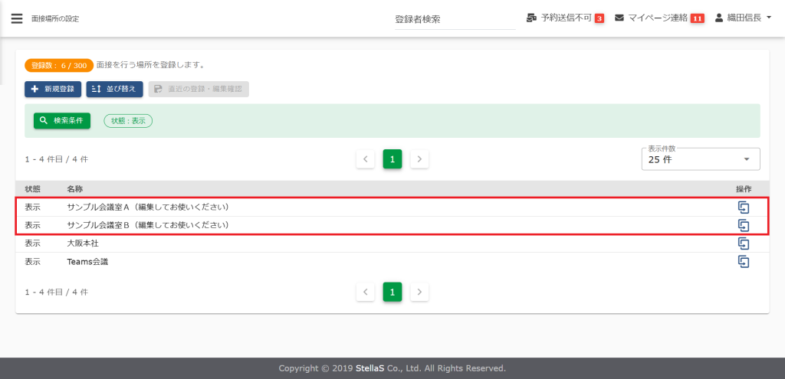The width and height of the screenshot is (785, 379).
Task: Go to next page in top pagination
Action: tap(419, 159)
